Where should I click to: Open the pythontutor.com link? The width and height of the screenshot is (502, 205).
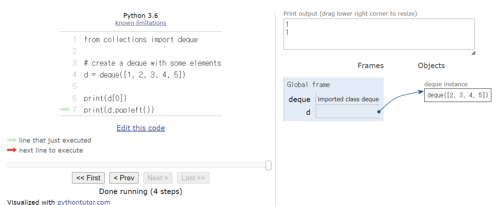(x=84, y=202)
